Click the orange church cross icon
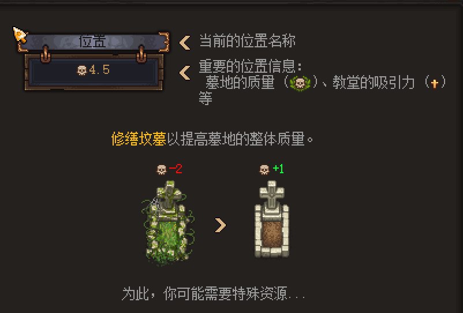The height and width of the screenshot is (313, 463). 434,84
